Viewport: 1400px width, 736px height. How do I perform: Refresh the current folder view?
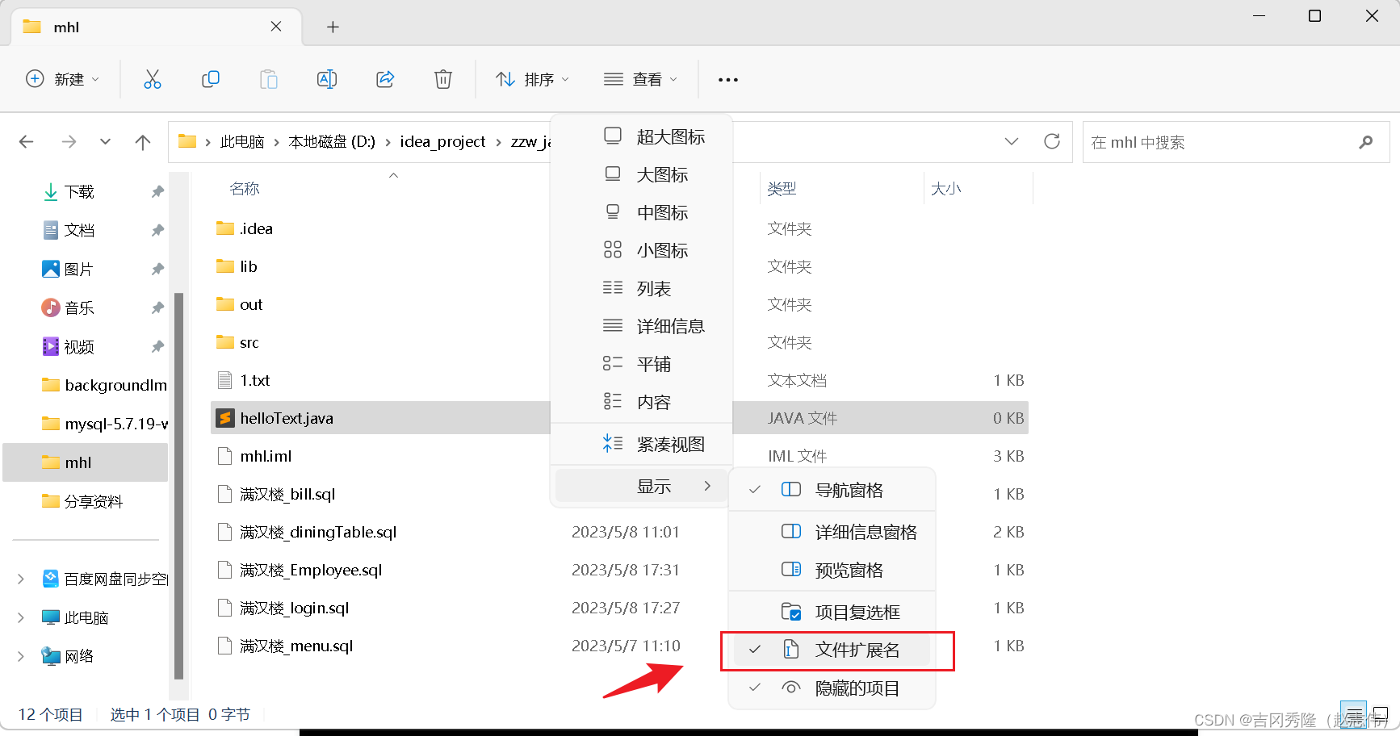pos(1052,141)
